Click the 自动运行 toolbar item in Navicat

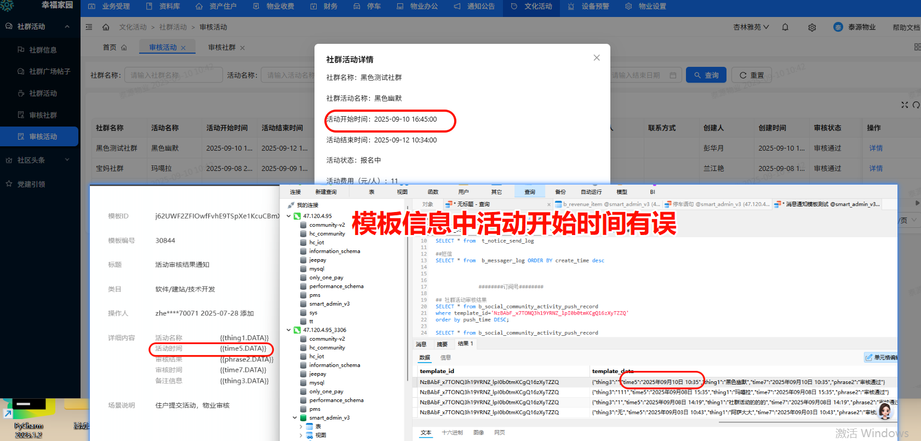click(x=591, y=192)
